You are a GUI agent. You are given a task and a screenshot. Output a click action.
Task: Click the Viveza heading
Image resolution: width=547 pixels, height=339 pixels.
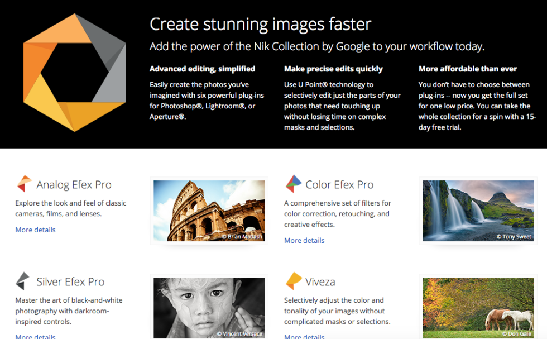[x=320, y=281]
